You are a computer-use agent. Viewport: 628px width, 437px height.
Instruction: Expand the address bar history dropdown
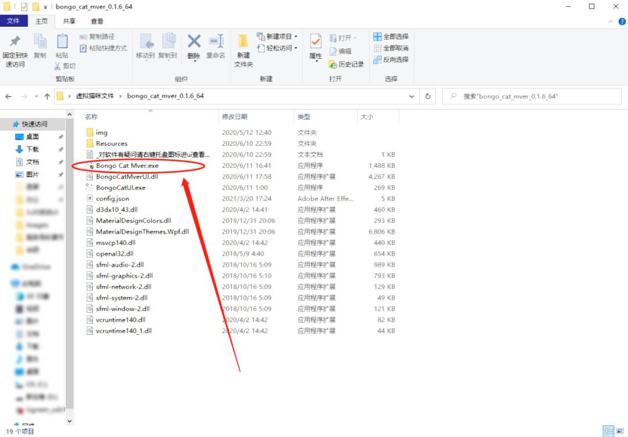coord(412,96)
